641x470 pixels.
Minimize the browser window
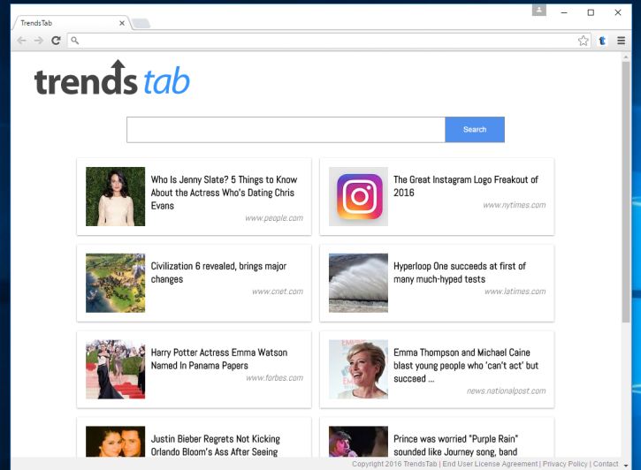click(x=564, y=12)
